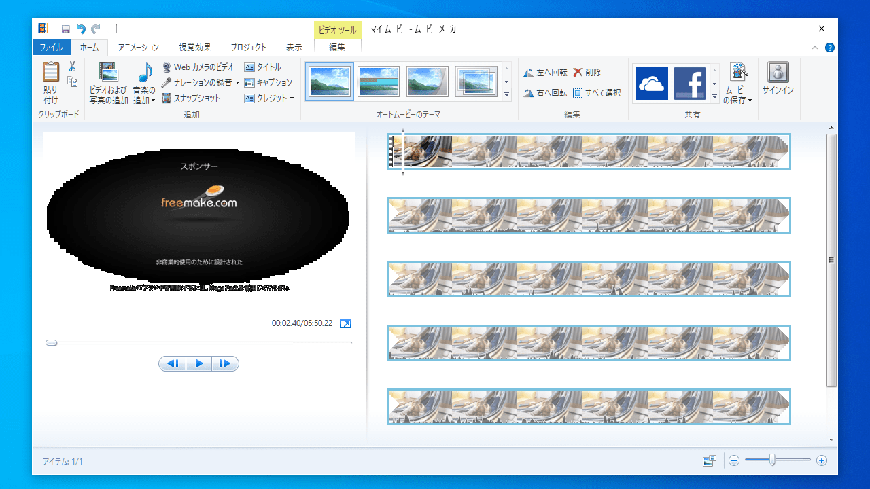
Task: Click the third timeline clip strip
Action: pos(589,279)
